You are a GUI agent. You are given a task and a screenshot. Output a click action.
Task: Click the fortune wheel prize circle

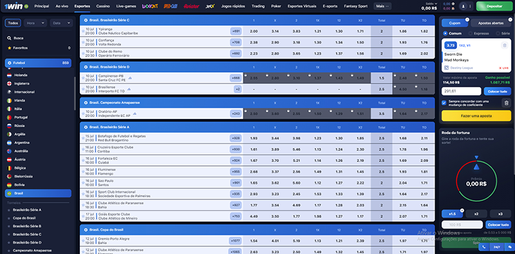476,181
